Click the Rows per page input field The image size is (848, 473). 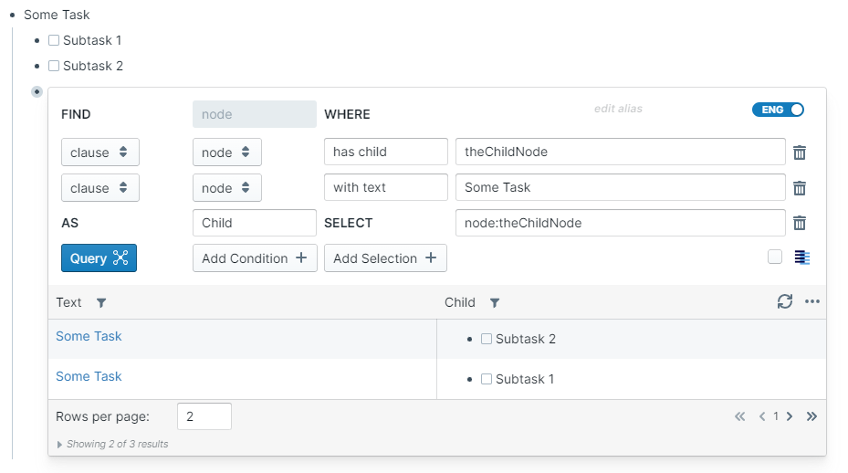204,416
